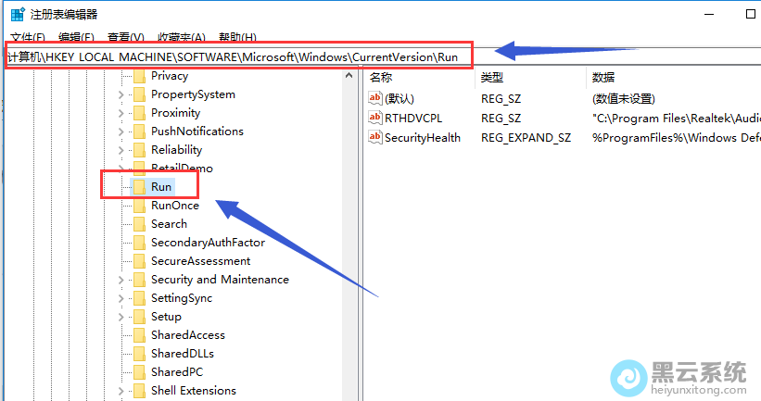Minimize the Registry Editor window
Viewport: 761px width, 401px height.
point(709,14)
